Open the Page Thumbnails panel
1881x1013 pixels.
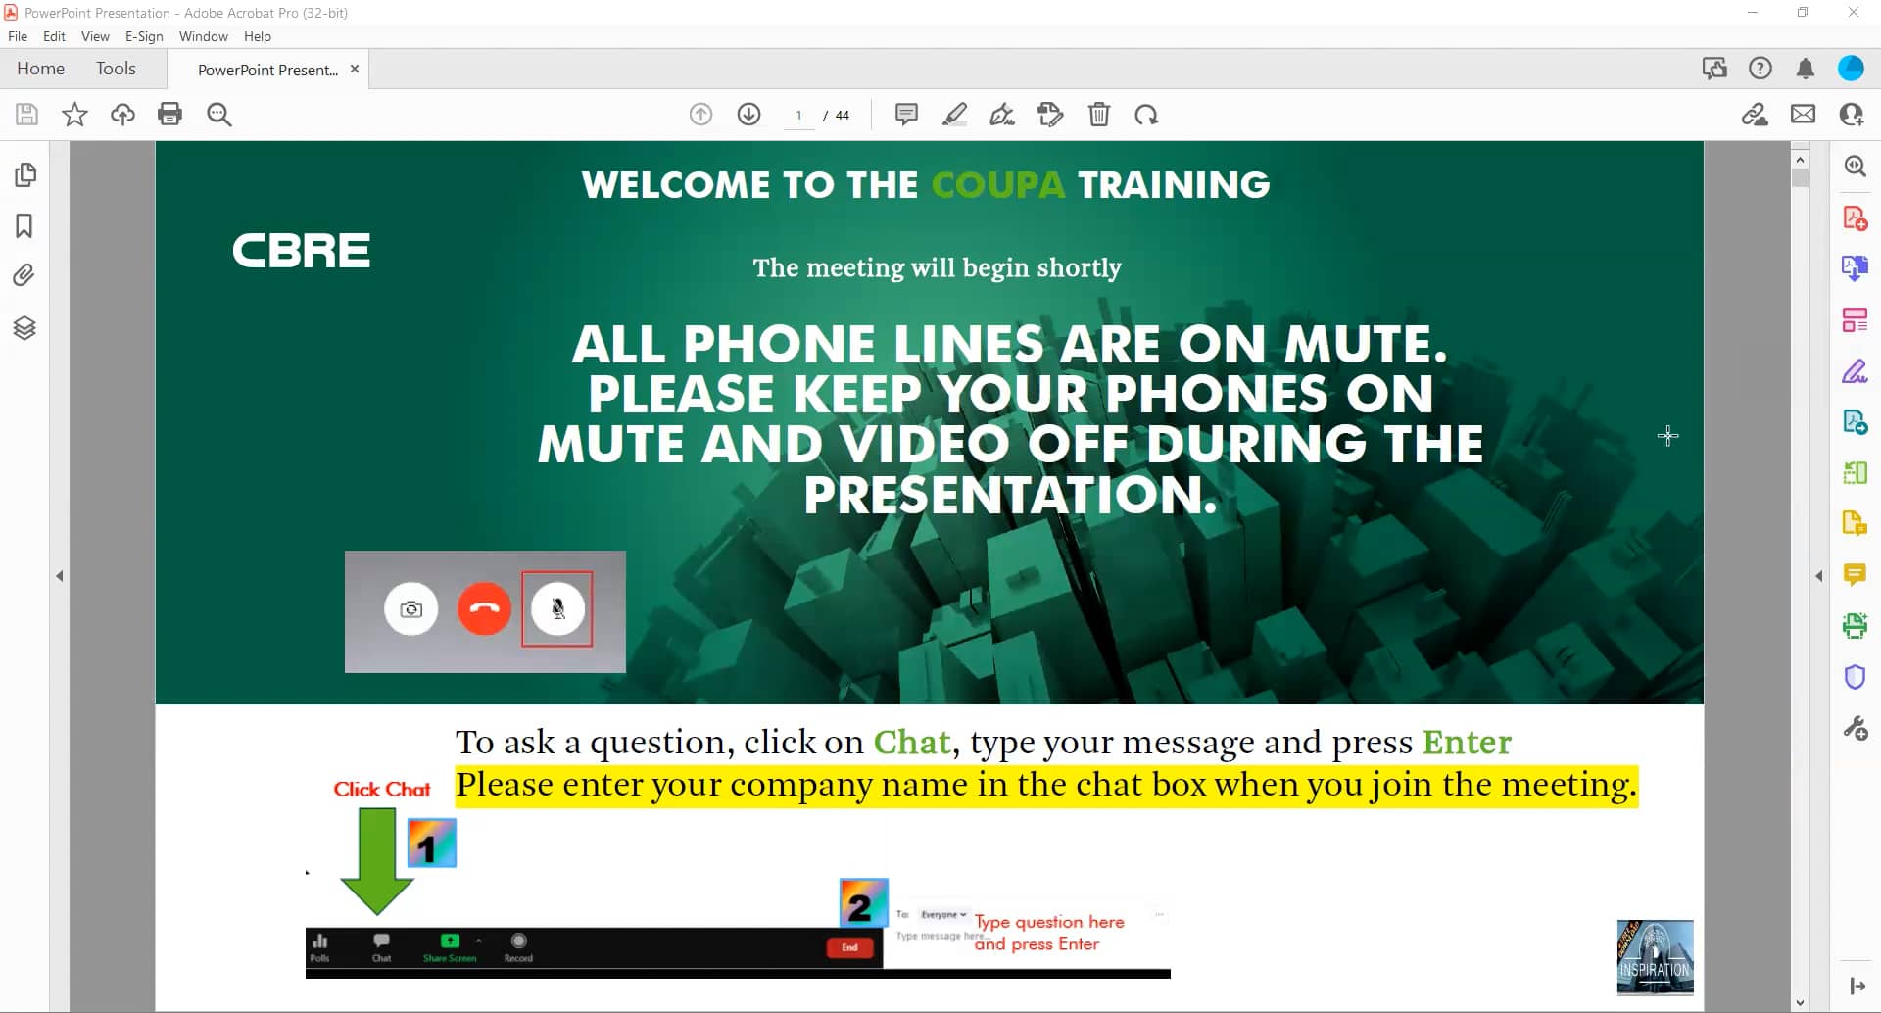25,174
